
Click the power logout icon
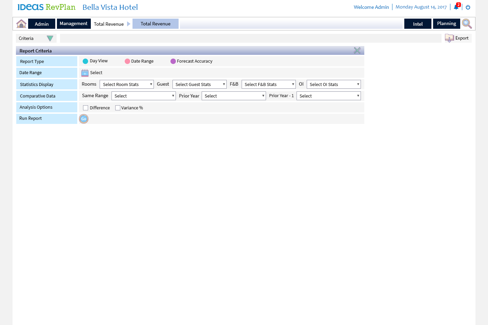[x=468, y=7]
